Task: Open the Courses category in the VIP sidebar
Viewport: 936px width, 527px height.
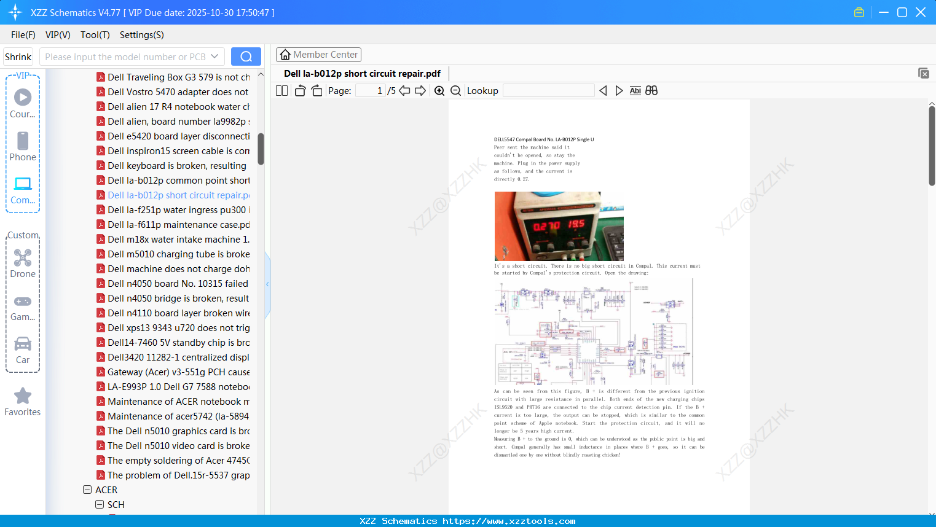Action: pyautogui.click(x=23, y=103)
